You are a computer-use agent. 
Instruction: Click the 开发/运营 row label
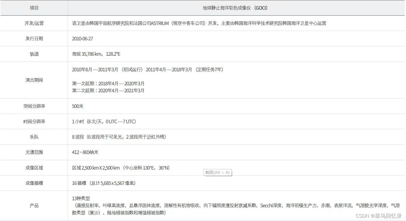(x=34, y=23)
